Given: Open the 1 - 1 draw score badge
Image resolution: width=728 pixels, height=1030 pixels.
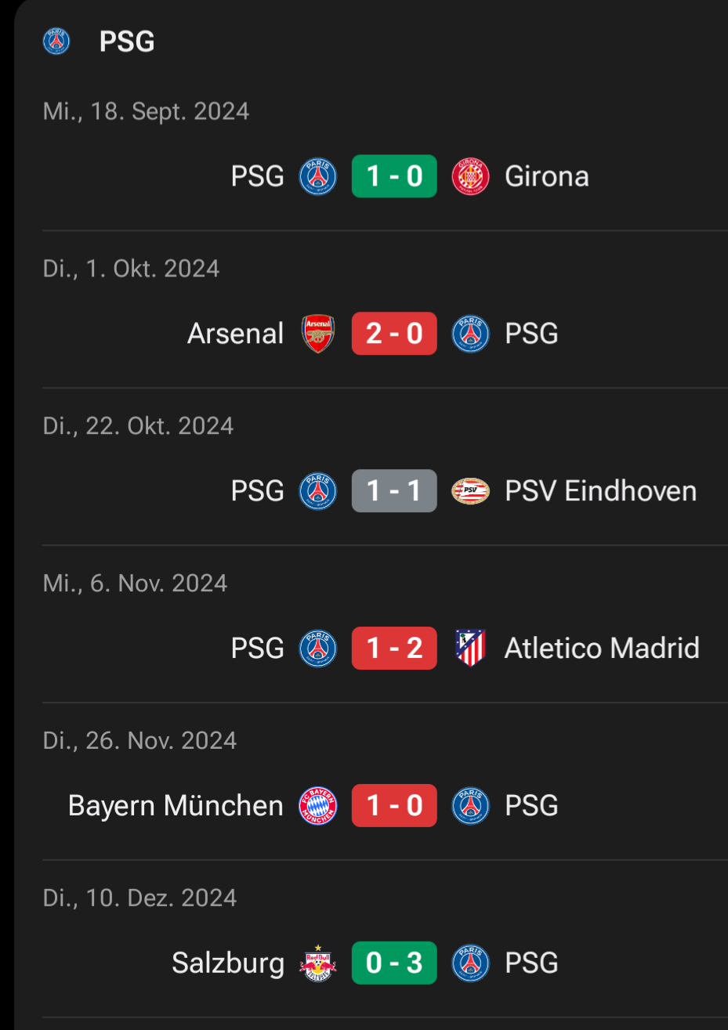Looking at the screenshot, I should click(x=394, y=491).
